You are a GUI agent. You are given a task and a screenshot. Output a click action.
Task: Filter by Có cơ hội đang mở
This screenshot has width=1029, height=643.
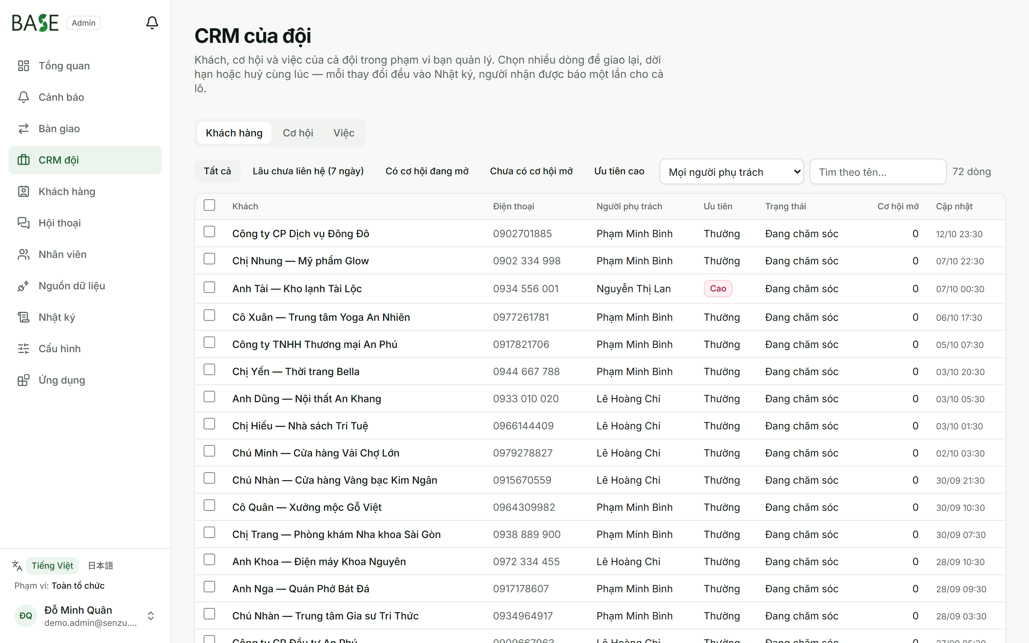coord(427,171)
